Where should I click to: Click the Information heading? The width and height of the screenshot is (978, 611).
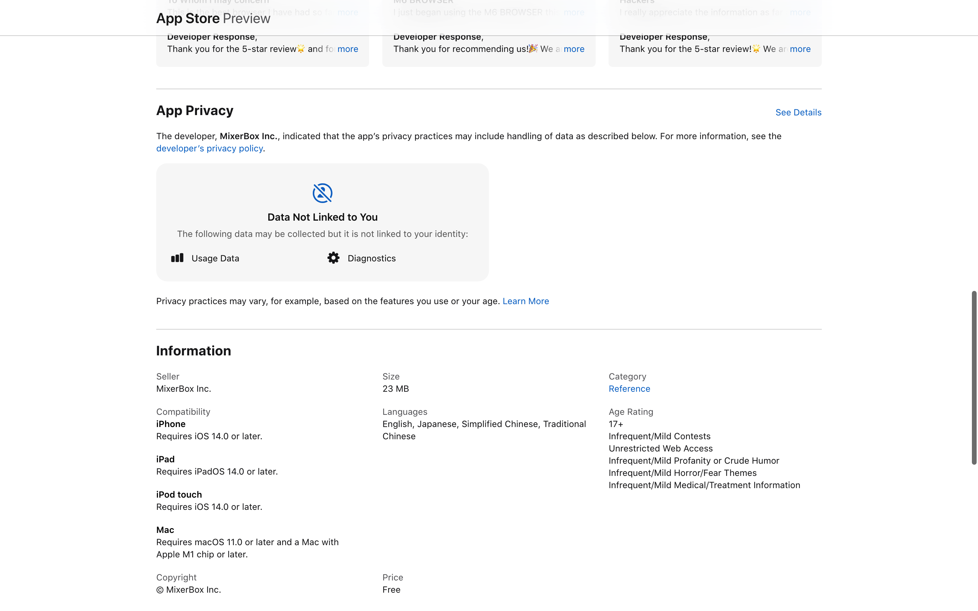(x=194, y=351)
